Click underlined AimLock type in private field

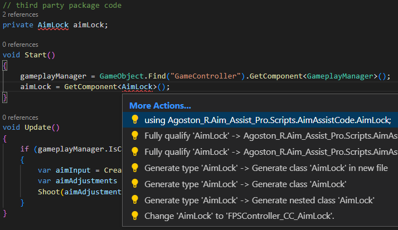coord(54,25)
